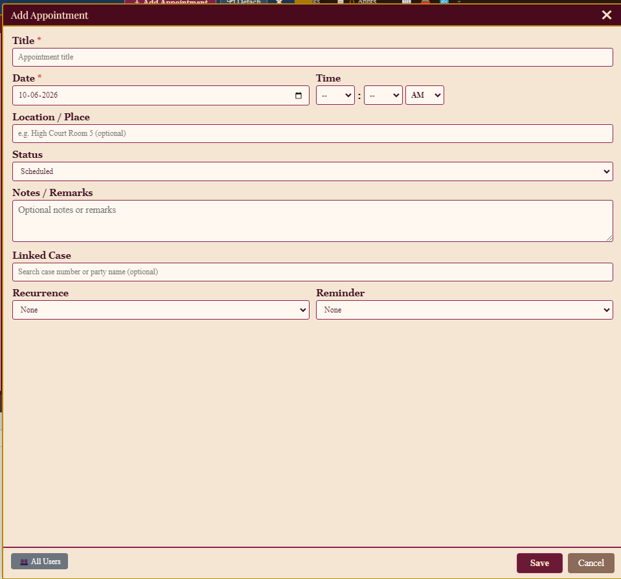Screen dimensions: 621x579
Task: Open the Recurrence dropdown
Action: pos(161,310)
